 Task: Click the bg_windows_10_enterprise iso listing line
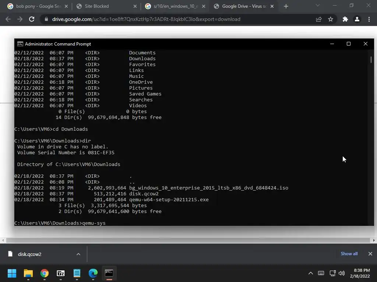tap(151, 188)
